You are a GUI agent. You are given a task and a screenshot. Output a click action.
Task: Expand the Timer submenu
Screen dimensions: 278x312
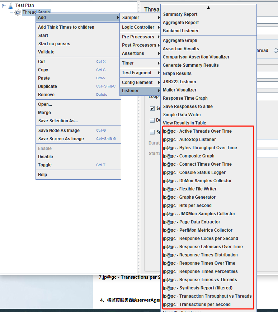coord(140,63)
